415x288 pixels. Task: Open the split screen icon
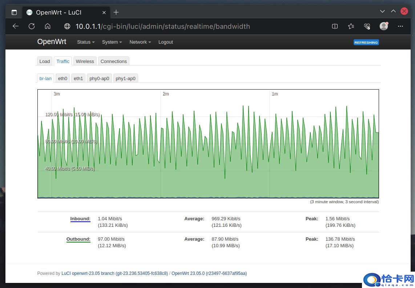pos(335,26)
